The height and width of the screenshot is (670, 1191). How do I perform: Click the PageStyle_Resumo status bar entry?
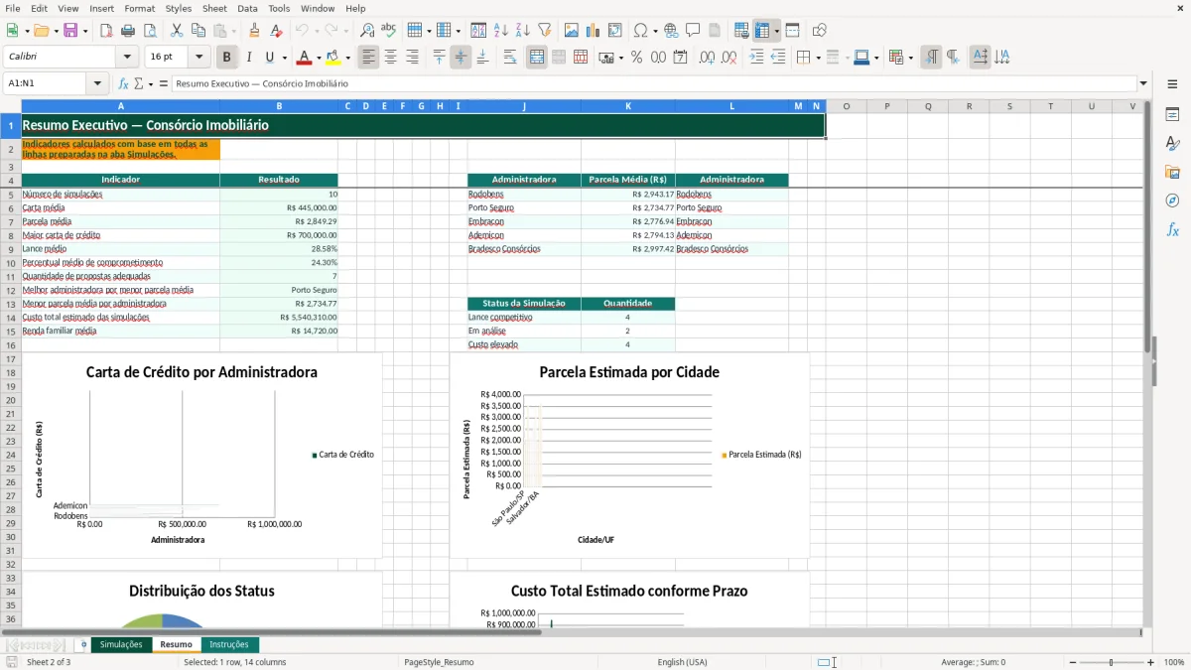point(439,662)
